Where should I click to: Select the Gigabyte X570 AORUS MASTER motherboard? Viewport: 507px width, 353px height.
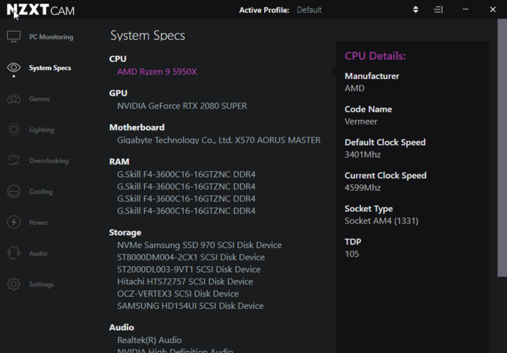click(219, 140)
